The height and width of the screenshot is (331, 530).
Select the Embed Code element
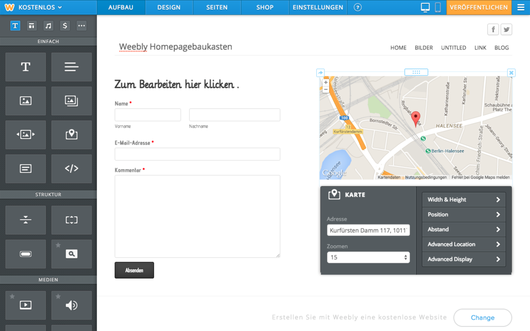[72, 168]
